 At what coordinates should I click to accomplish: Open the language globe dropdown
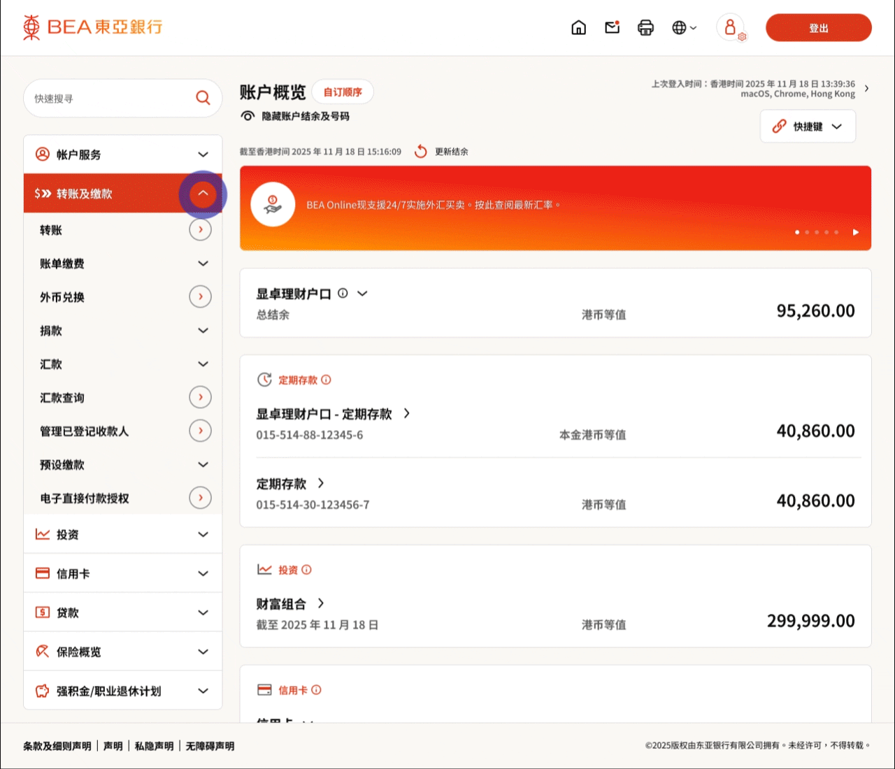pos(684,28)
